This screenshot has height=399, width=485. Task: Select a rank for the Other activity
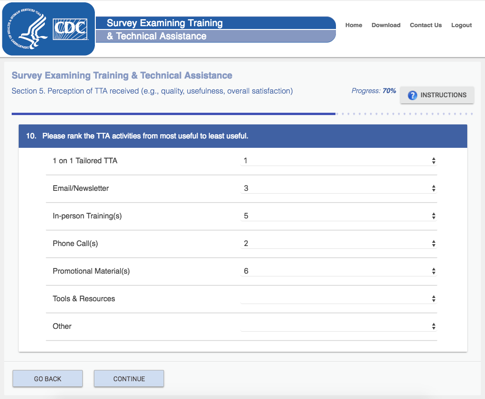339,326
